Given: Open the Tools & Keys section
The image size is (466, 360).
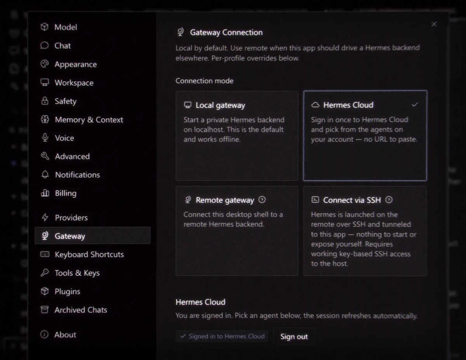Looking at the screenshot, I should (92, 273).
